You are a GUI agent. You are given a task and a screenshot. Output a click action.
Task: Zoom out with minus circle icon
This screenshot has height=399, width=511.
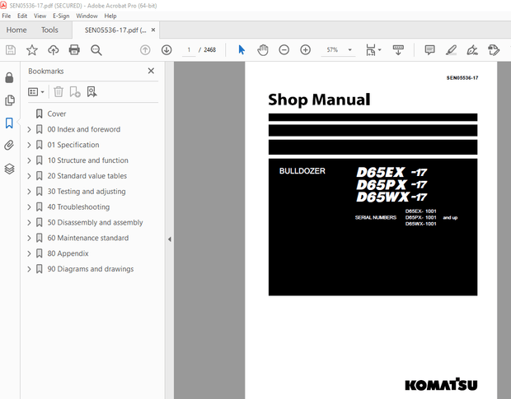pos(284,49)
